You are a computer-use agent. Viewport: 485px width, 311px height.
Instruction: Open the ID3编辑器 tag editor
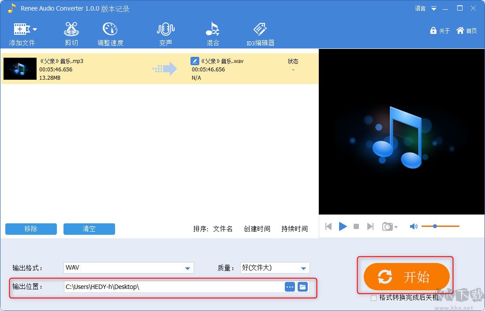coord(260,33)
